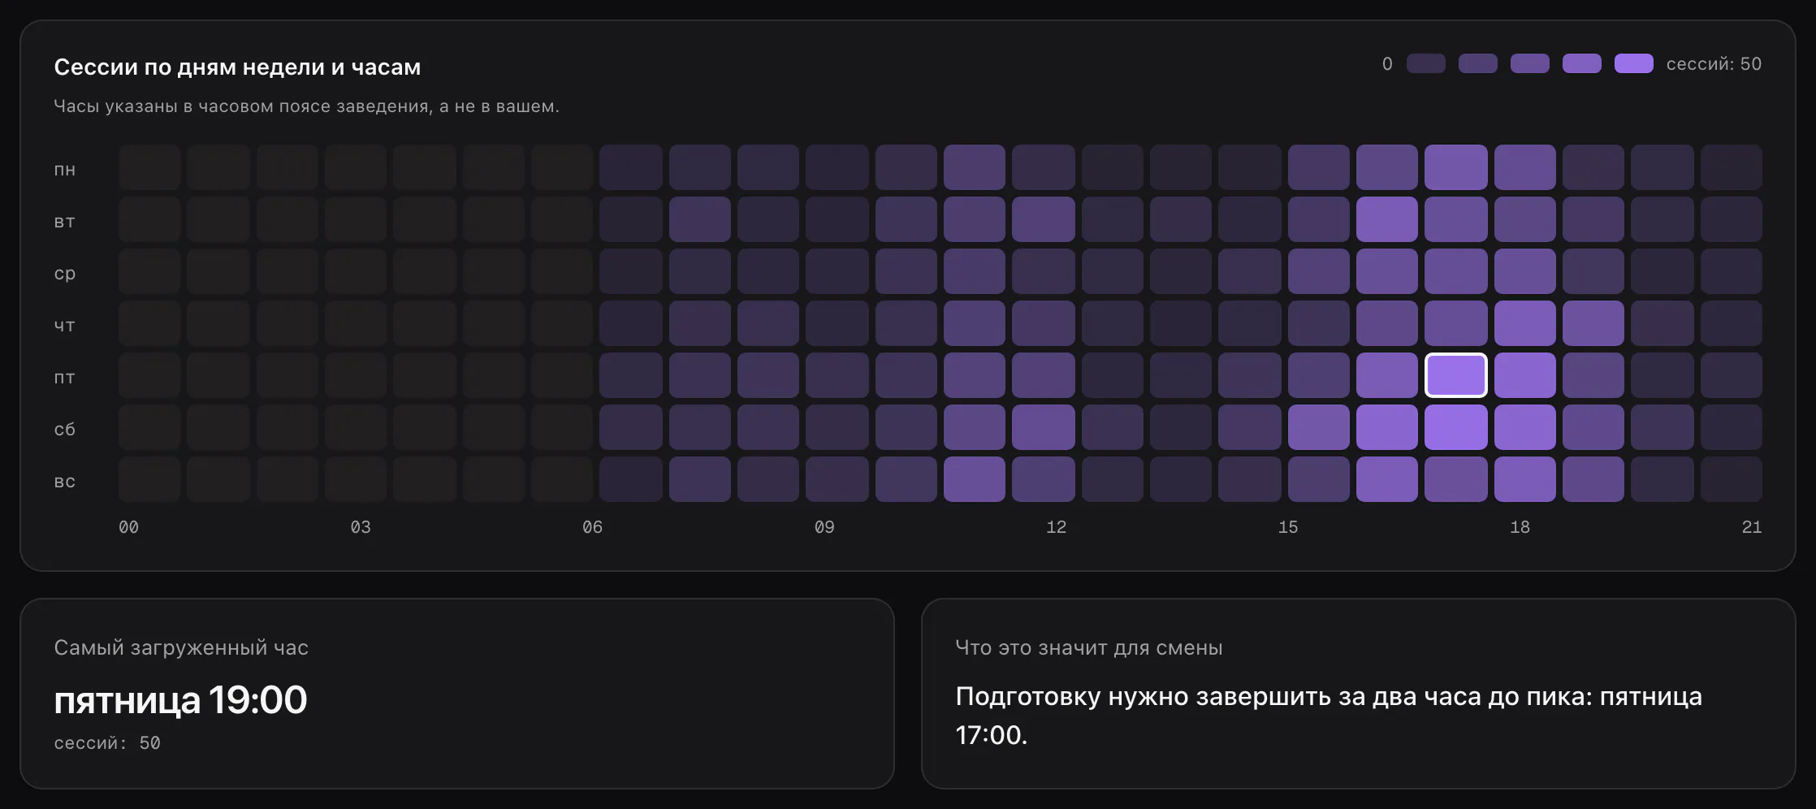1816x809 pixels.
Task: Click the second legend swatch from the left
Action: 1478,63
